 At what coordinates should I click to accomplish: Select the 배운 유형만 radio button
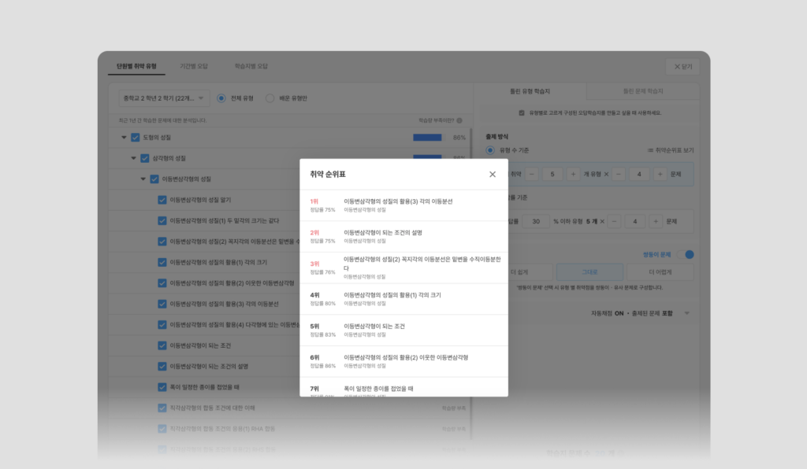(x=270, y=98)
